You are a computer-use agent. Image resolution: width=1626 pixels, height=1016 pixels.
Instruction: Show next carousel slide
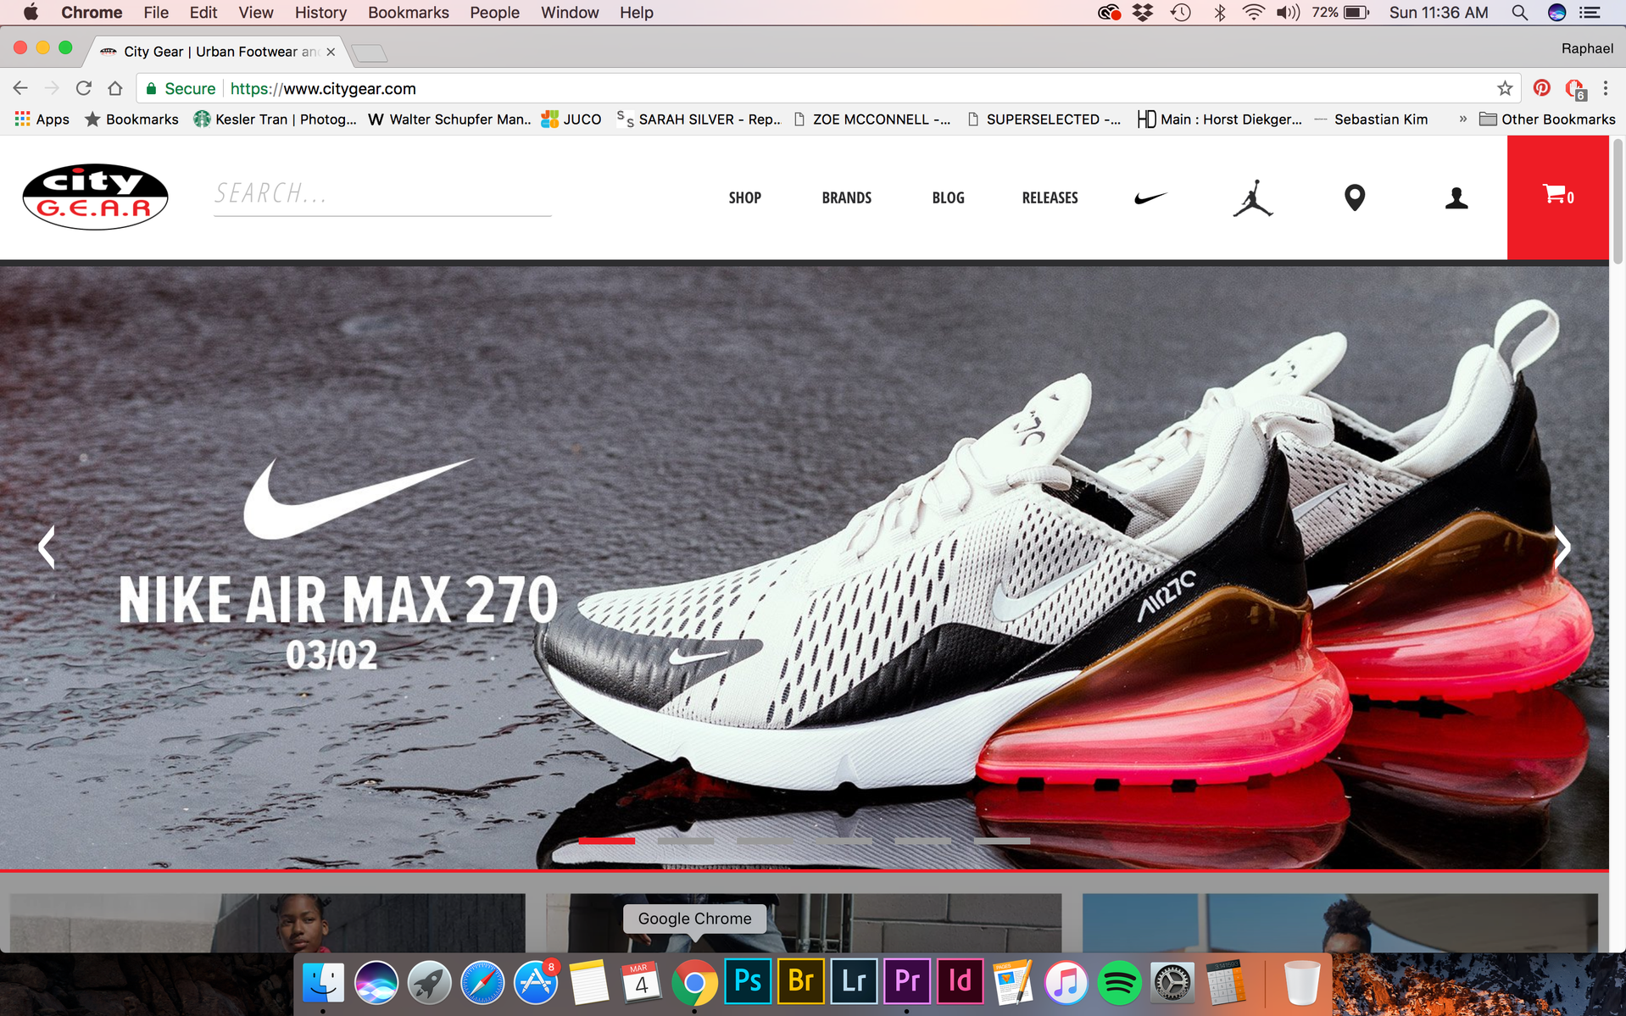coord(1562,547)
